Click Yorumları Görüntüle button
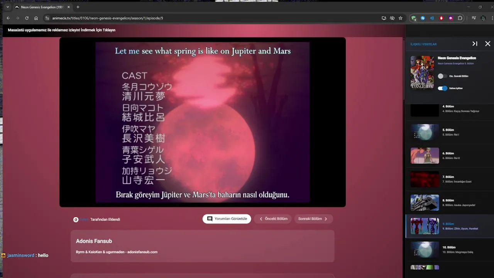This screenshot has width=494, height=278. pyautogui.click(x=227, y=219)
